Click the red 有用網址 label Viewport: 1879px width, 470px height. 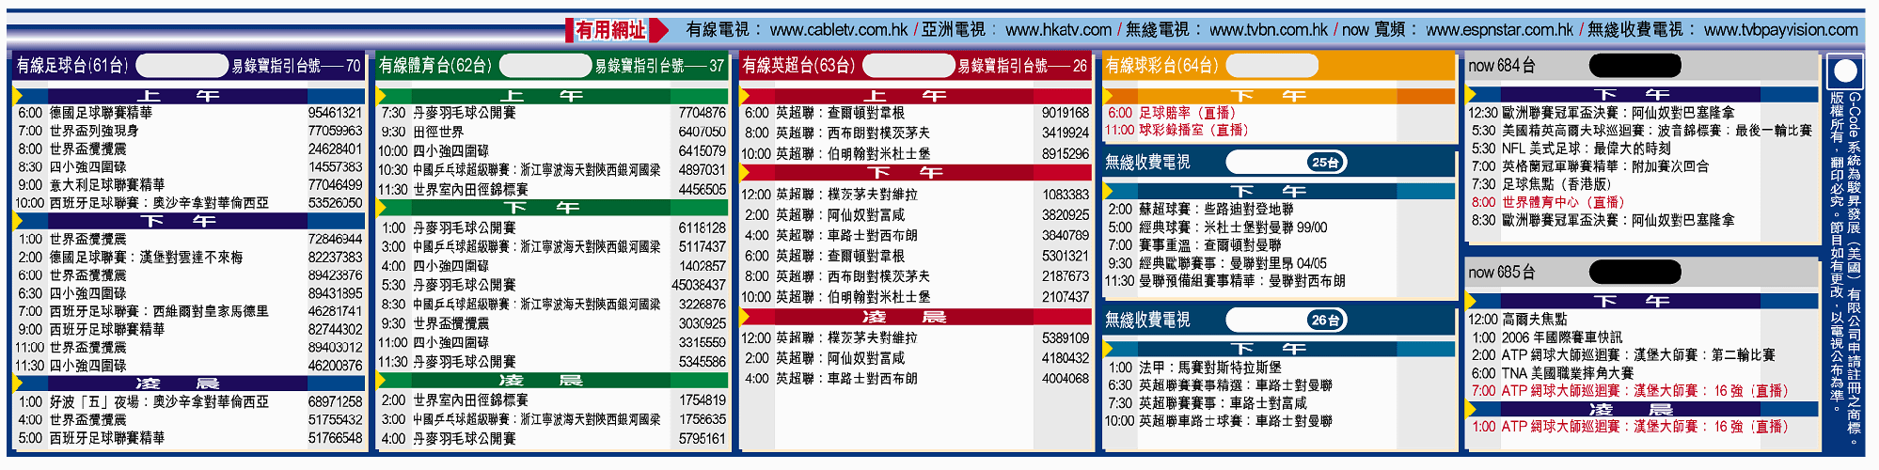coord(611,30)
